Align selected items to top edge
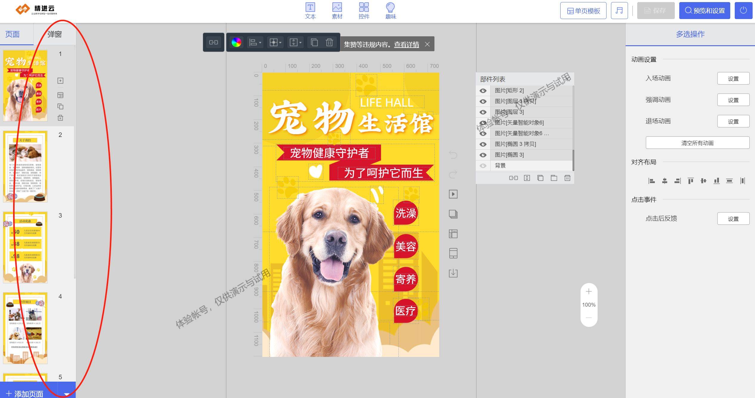The image size is (755, 398). [x=690, y=181]
